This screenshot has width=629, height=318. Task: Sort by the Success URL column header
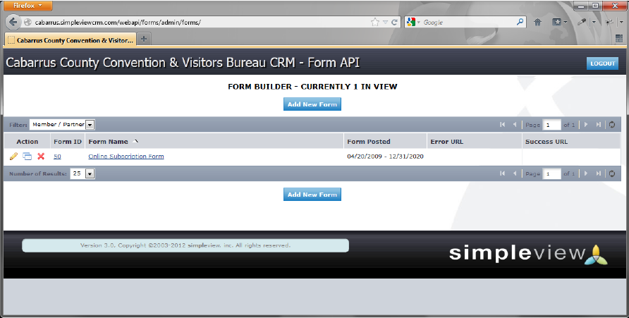click(x=546, y=142)
